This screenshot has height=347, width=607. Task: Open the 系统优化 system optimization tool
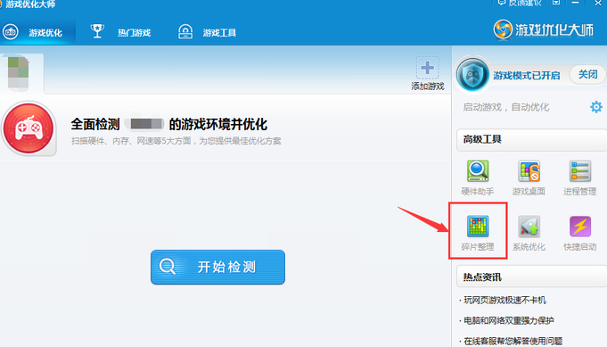point(529,232)
